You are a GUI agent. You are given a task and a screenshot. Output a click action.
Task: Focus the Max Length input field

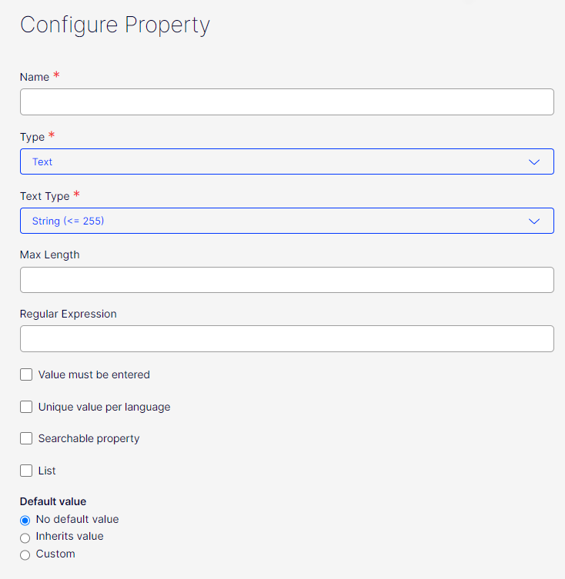[x=286, y=280]
